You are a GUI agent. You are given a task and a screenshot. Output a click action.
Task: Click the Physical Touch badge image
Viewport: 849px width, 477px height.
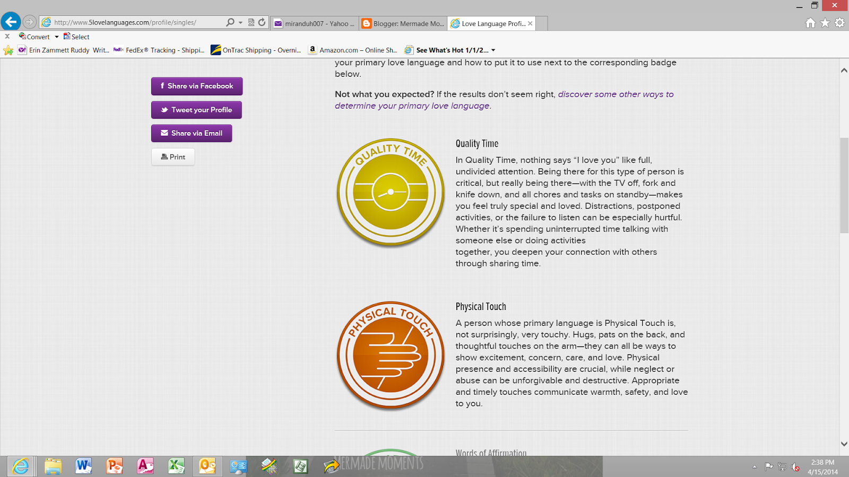(x=391, y=356)
